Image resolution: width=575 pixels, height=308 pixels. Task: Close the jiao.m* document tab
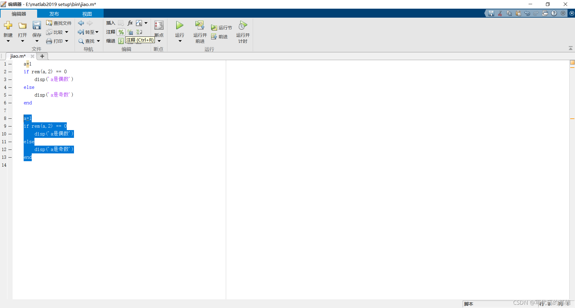pos(32,56)
